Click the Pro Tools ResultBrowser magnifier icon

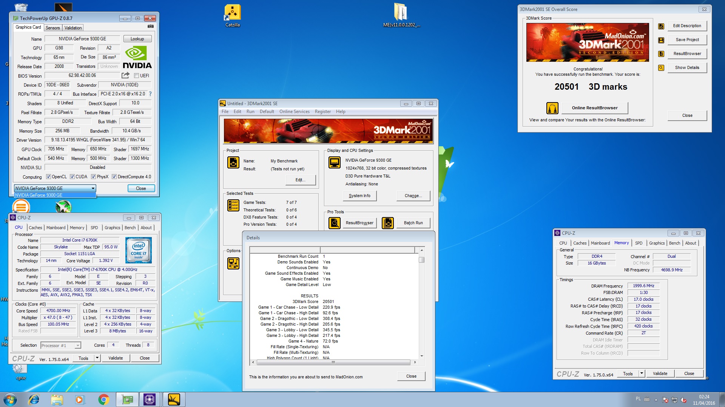[x=335, y=223]
